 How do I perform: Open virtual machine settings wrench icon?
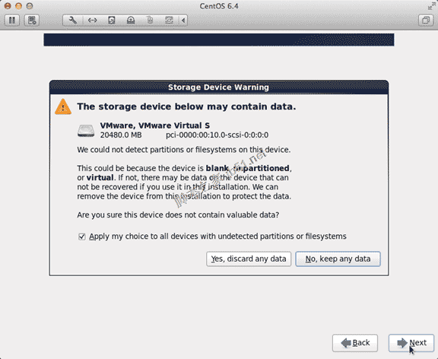73,21
